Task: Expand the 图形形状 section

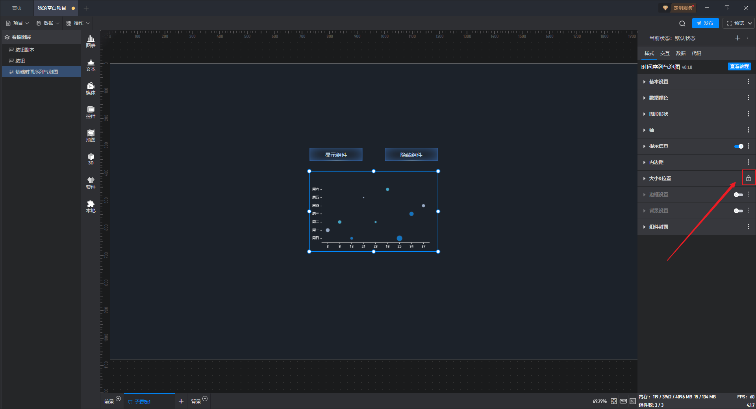Action: click(x=644, y=114)
